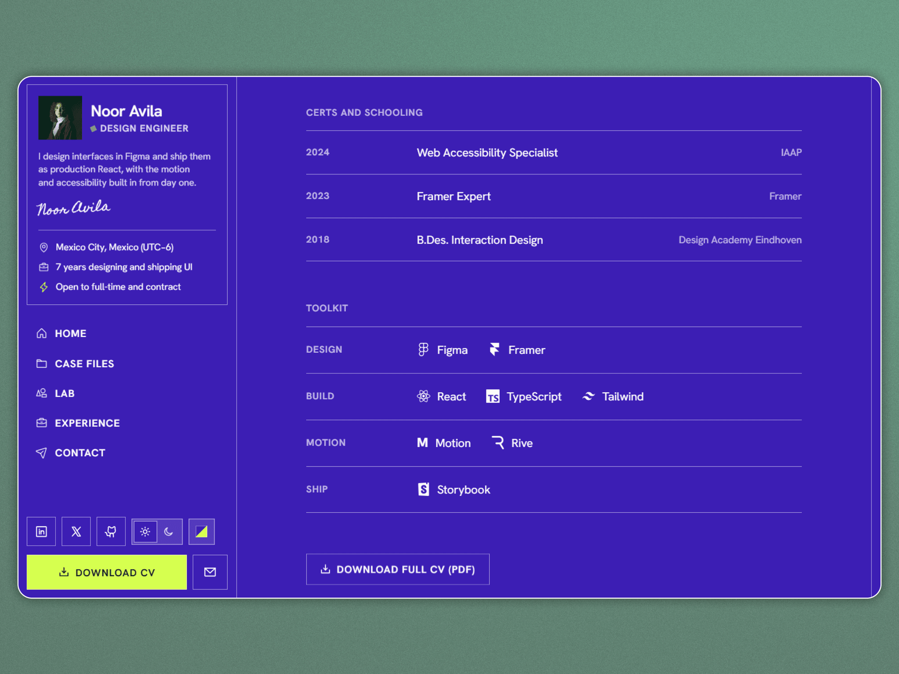Click briefcase icon beside 7 years text
This screenshot has height=674, width=899.
pos(44,267)
